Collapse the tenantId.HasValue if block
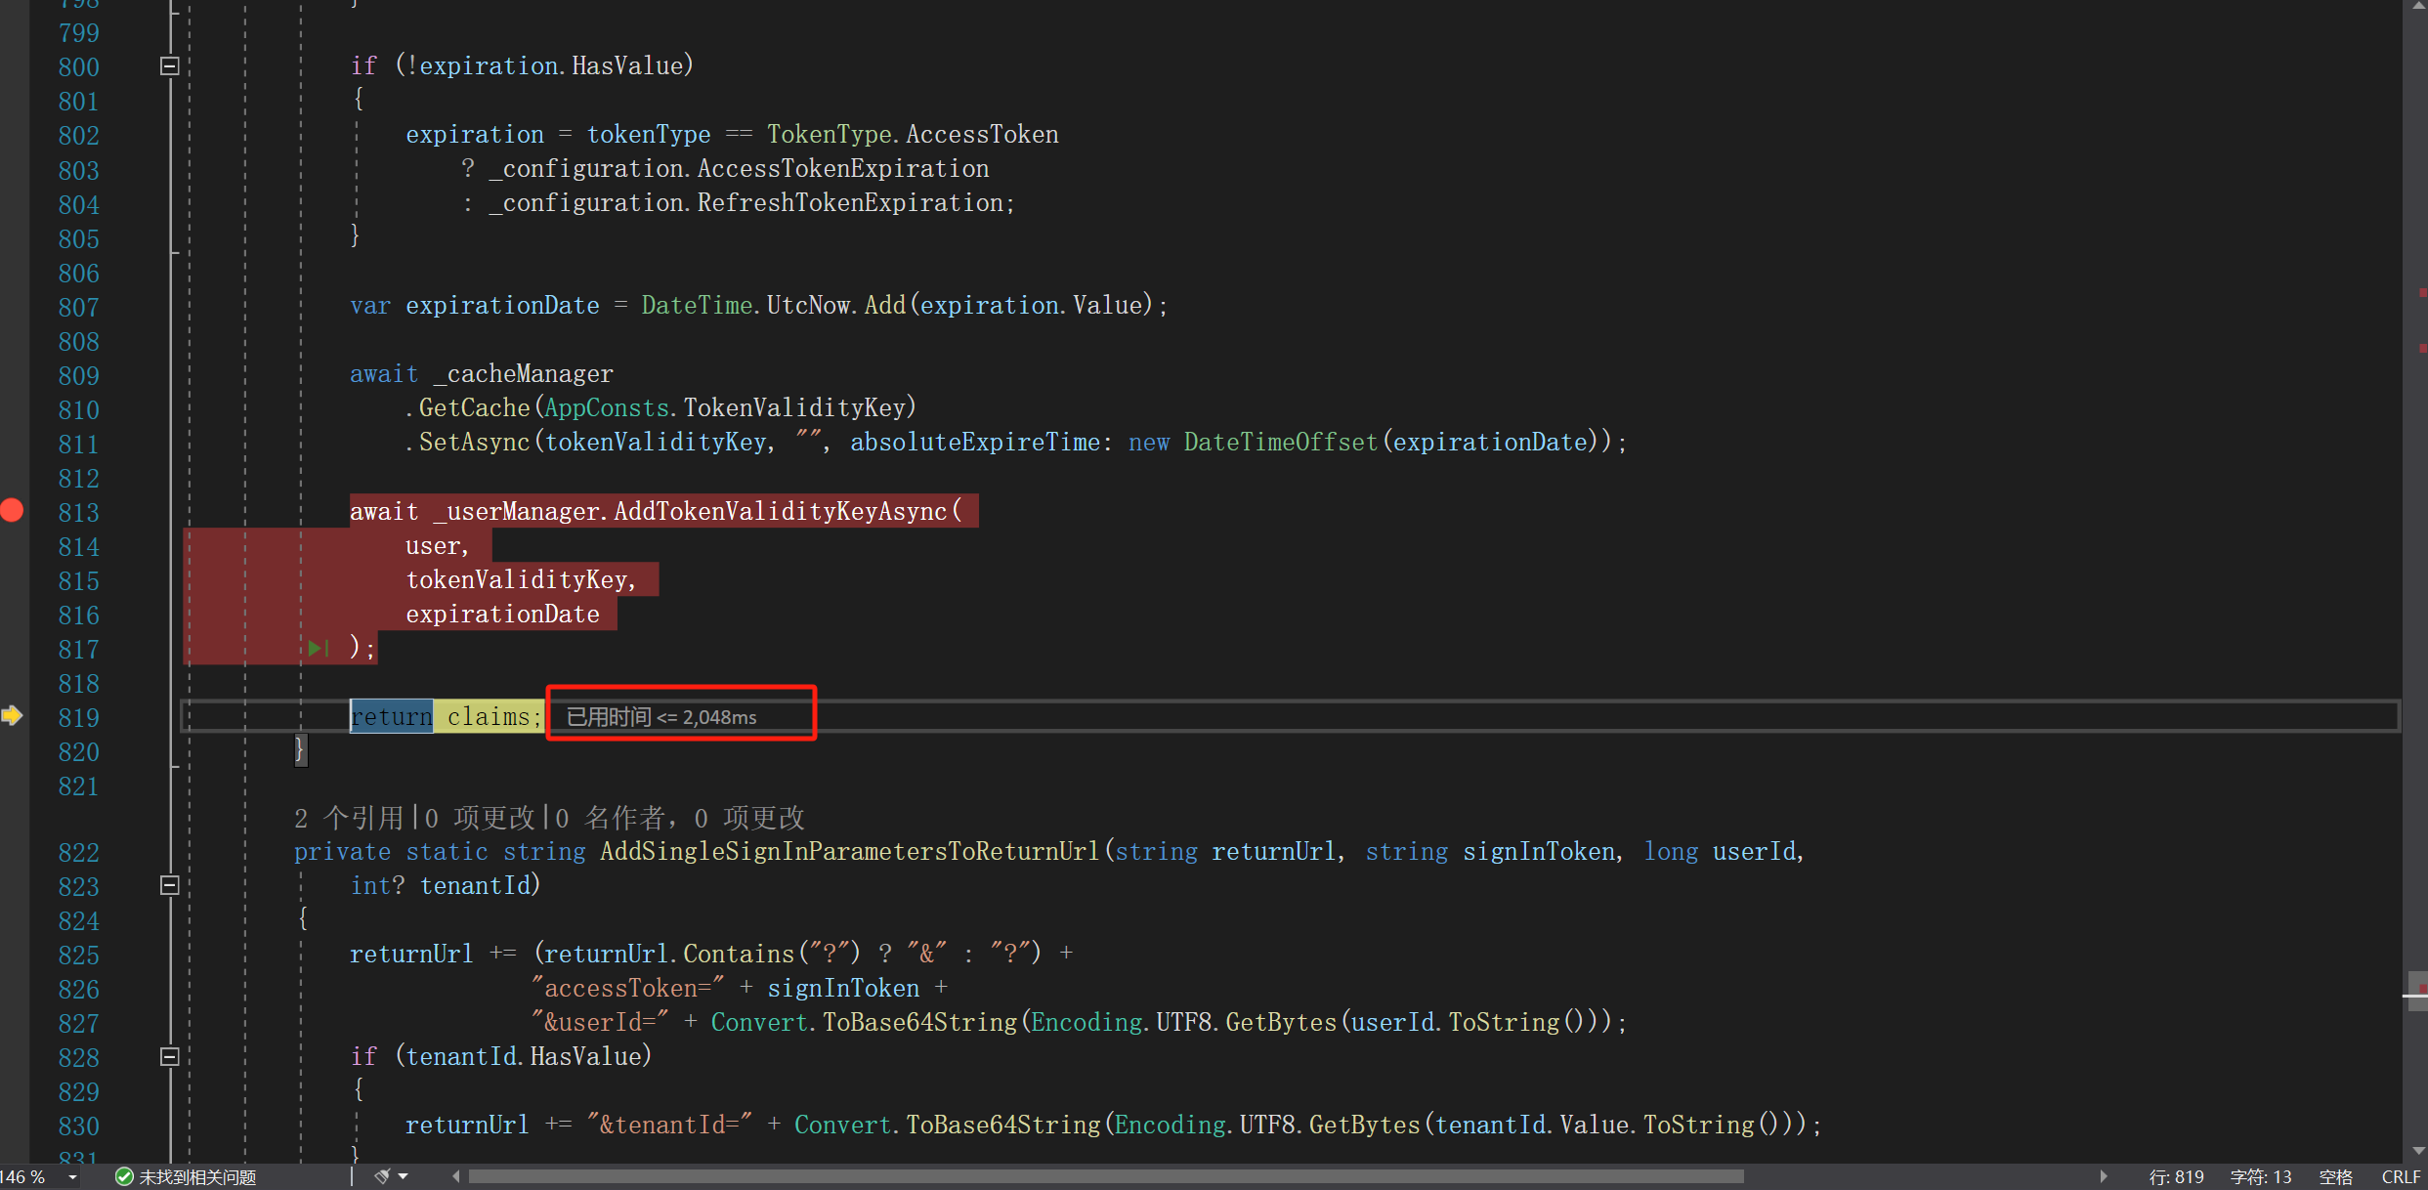 (169, 1056)
